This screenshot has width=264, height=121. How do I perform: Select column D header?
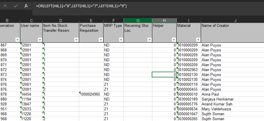(61, 21)
